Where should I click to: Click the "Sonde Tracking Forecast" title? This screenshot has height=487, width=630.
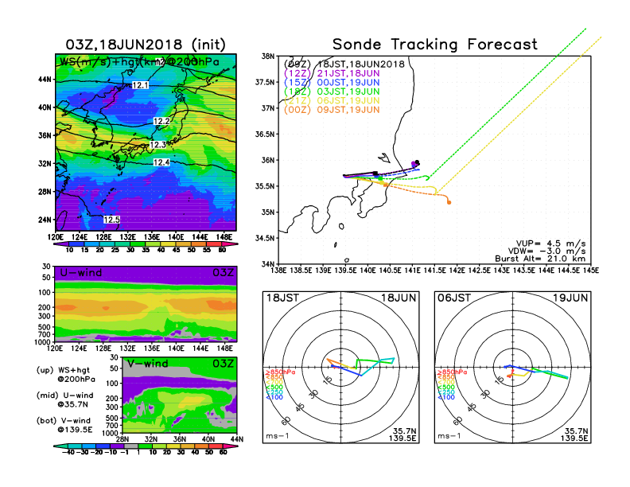tap(435, 45)
